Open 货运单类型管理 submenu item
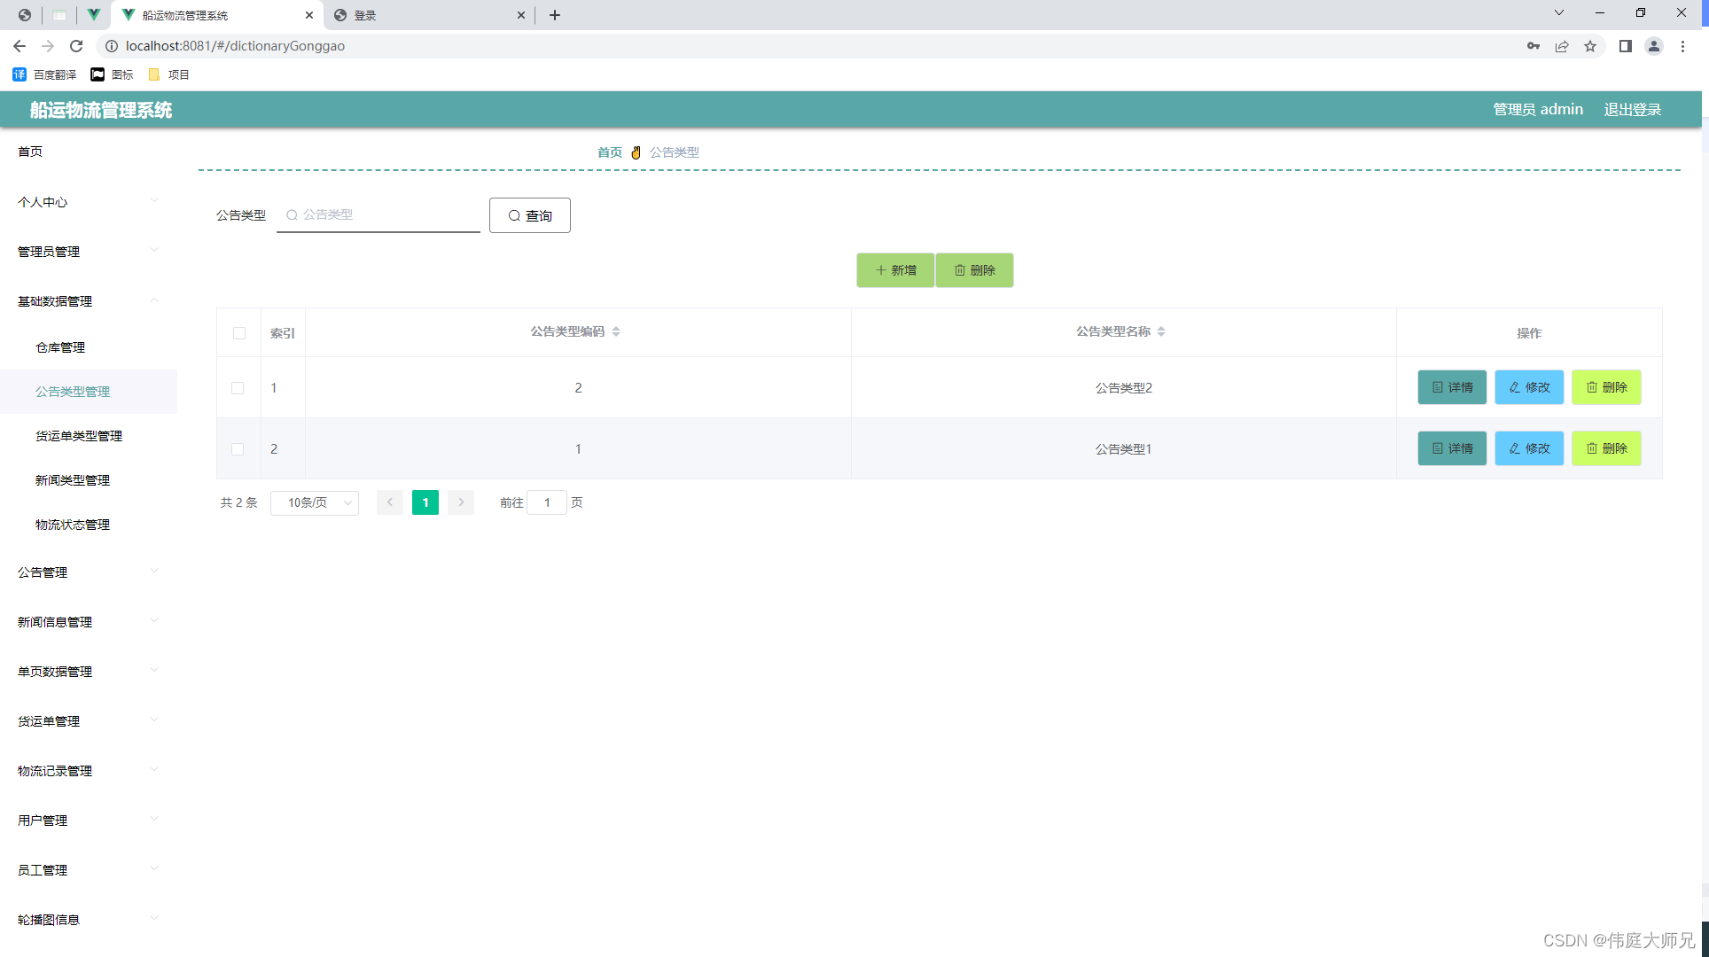 point(89,436)
